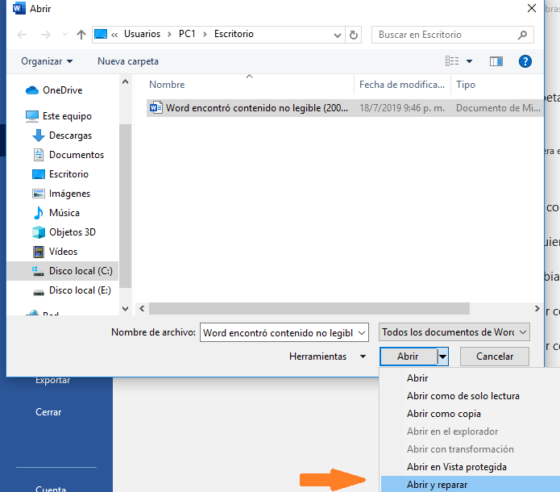Select Este equipo in the navigation pane

coord(67,116)
